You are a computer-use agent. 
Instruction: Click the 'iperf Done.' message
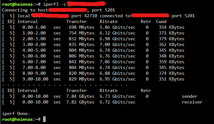[x=16, y=113]
